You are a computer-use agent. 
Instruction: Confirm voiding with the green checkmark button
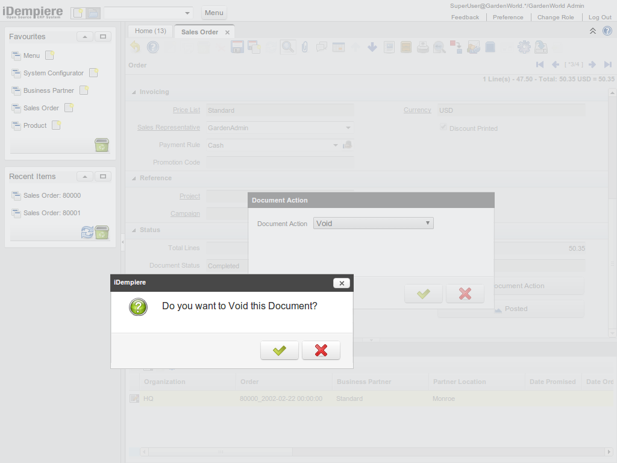(x=279, y=350)
